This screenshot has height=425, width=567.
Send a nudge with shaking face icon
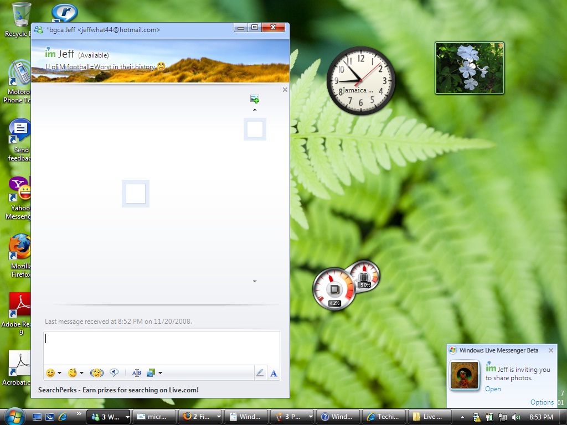96,373
